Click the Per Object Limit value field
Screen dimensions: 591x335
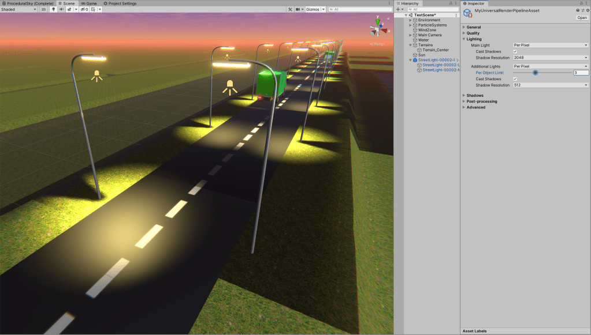(580, 73)
